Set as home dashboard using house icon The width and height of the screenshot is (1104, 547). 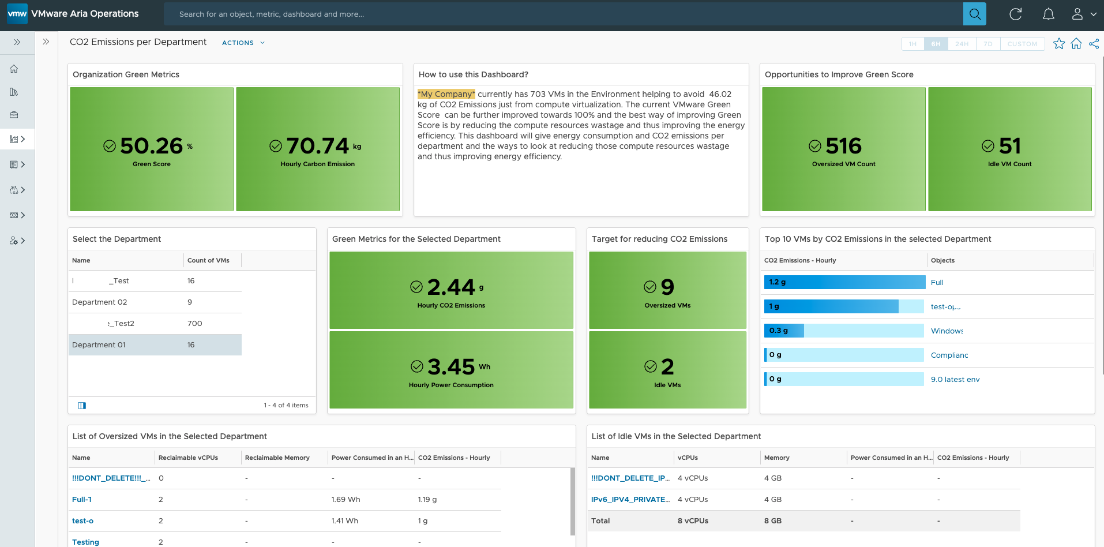[x=1076, y=44]
